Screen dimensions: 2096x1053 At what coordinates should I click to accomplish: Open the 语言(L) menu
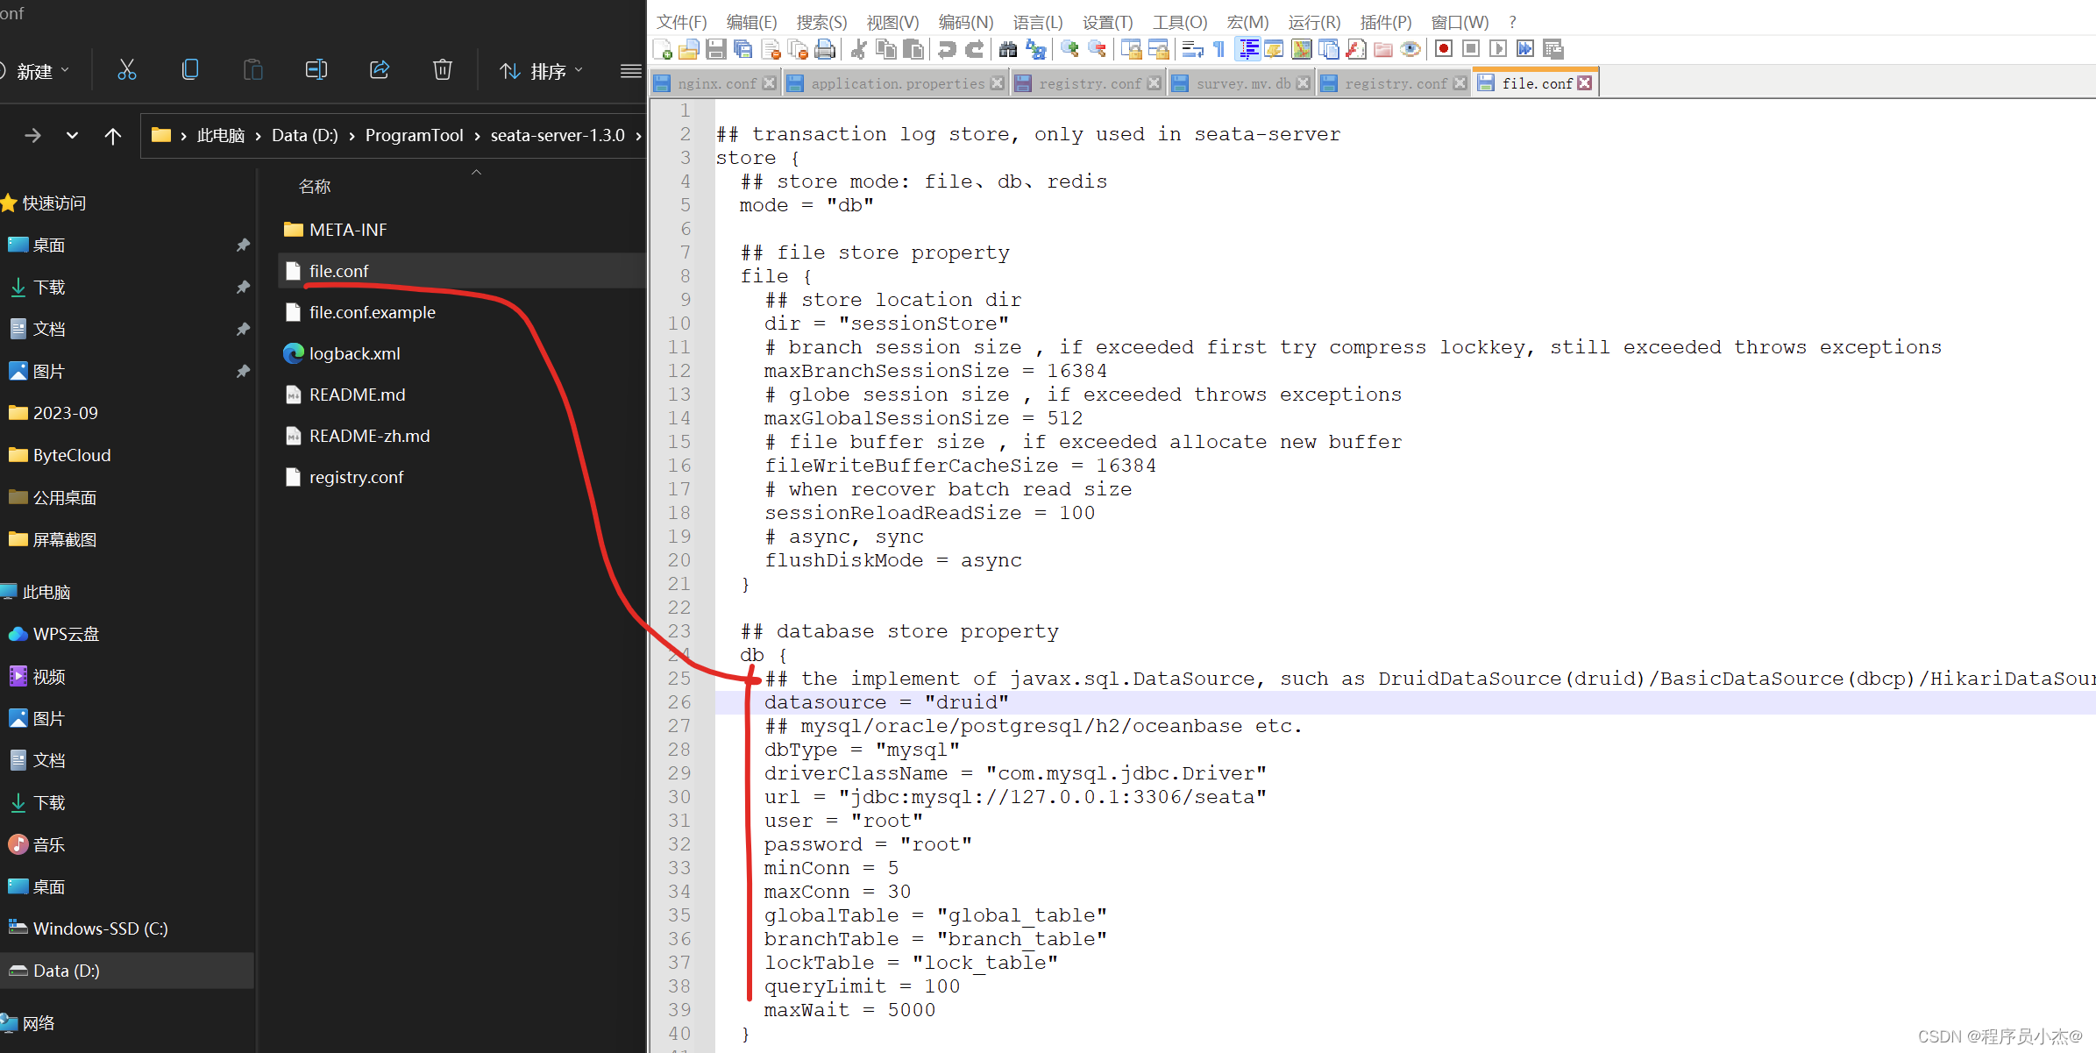point(1037,22)
